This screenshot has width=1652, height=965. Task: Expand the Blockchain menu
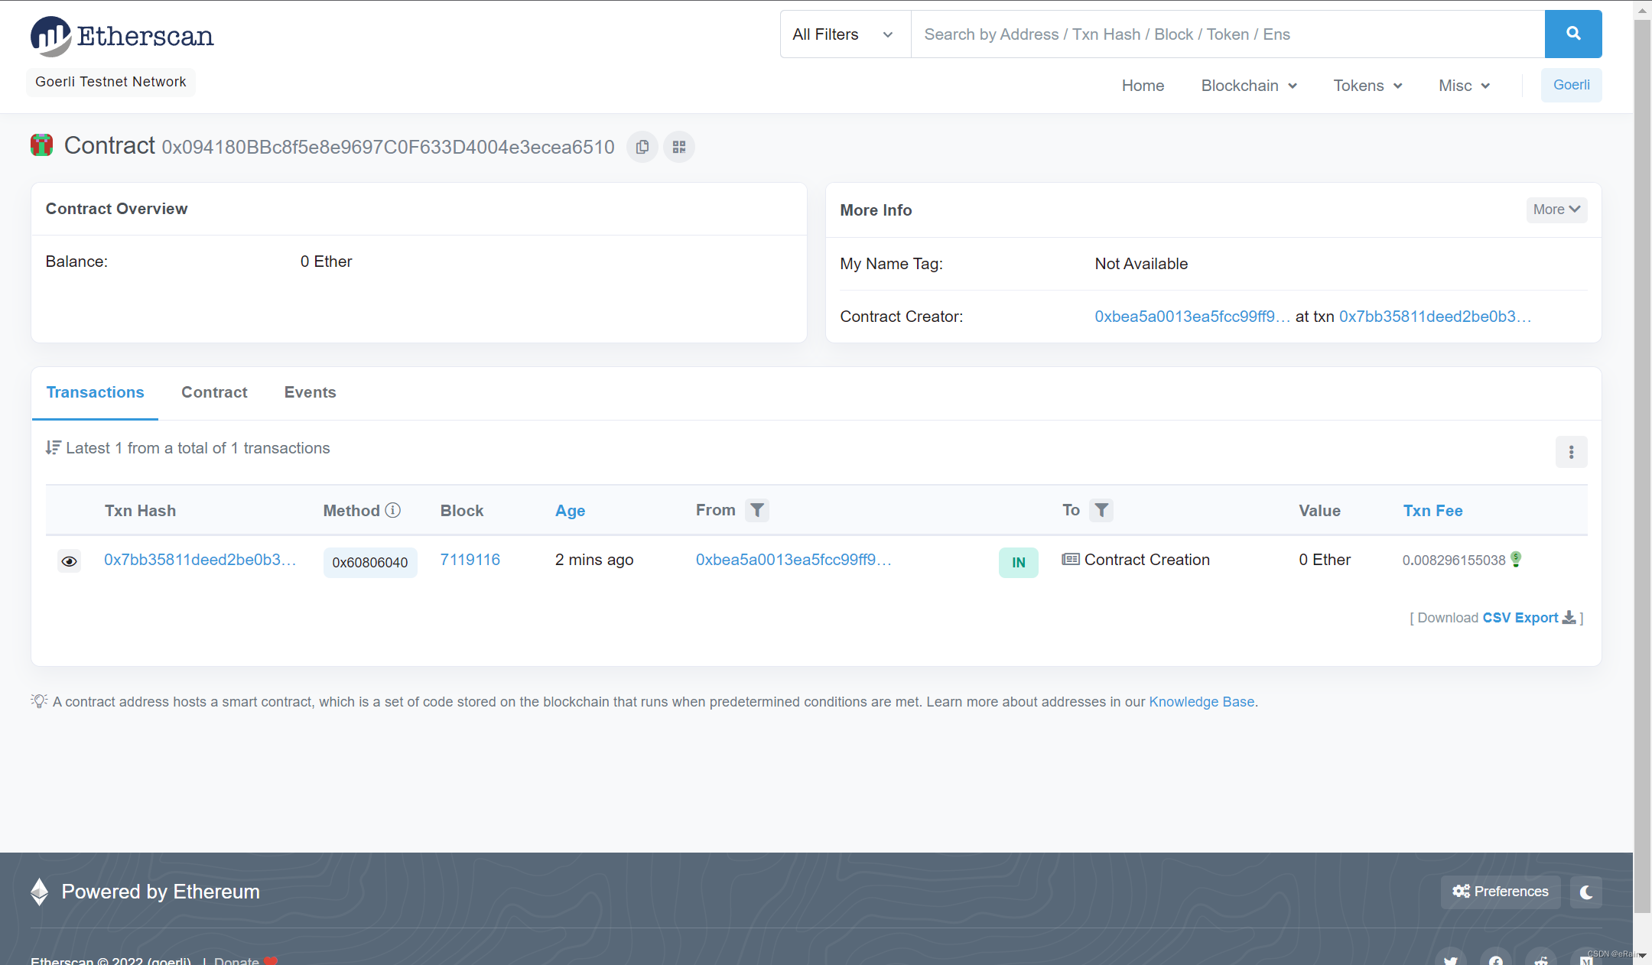click(x=1249, y=86)
